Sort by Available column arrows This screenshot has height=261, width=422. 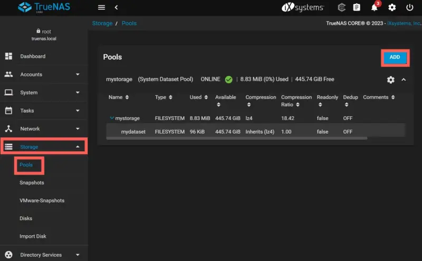pyautogui.click(x=218, y=105)
